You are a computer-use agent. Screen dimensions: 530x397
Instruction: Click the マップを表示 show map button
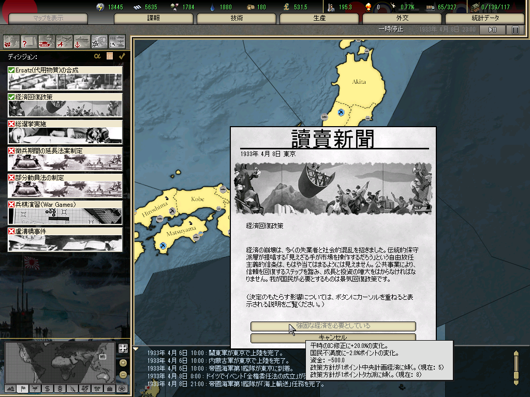tap(48, 18)
